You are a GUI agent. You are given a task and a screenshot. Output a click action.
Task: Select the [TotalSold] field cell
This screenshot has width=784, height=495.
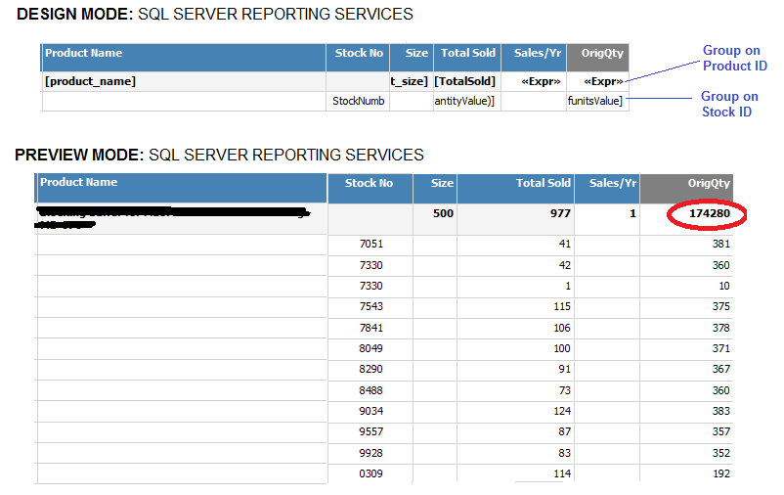[x=467, y=81]
